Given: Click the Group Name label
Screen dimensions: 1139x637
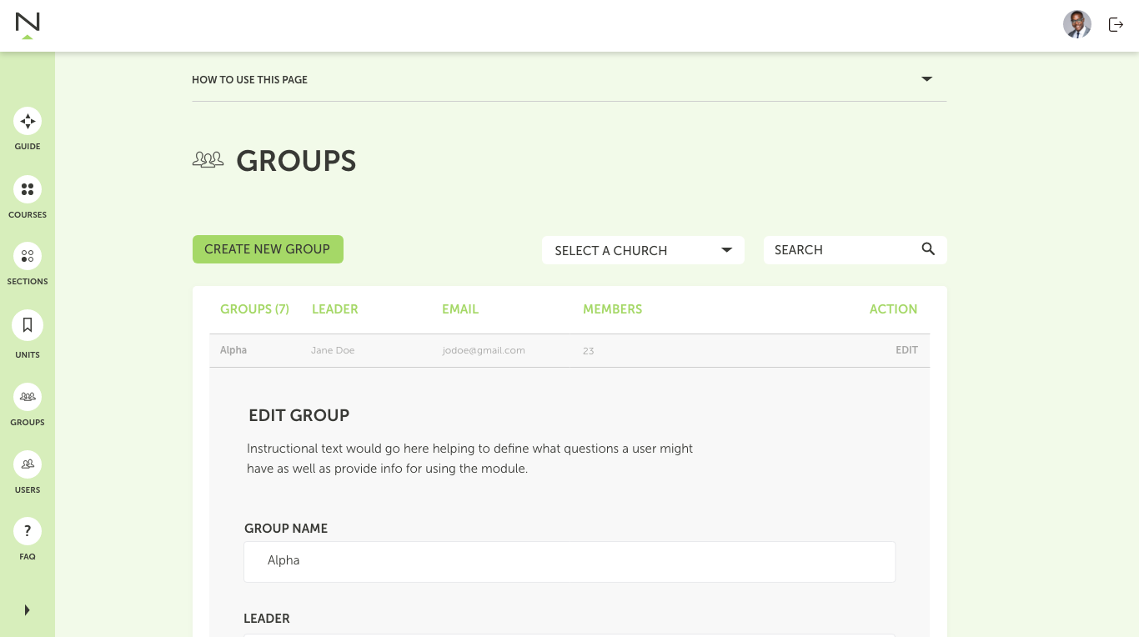Looking at the screenshot, I should 286,529.
